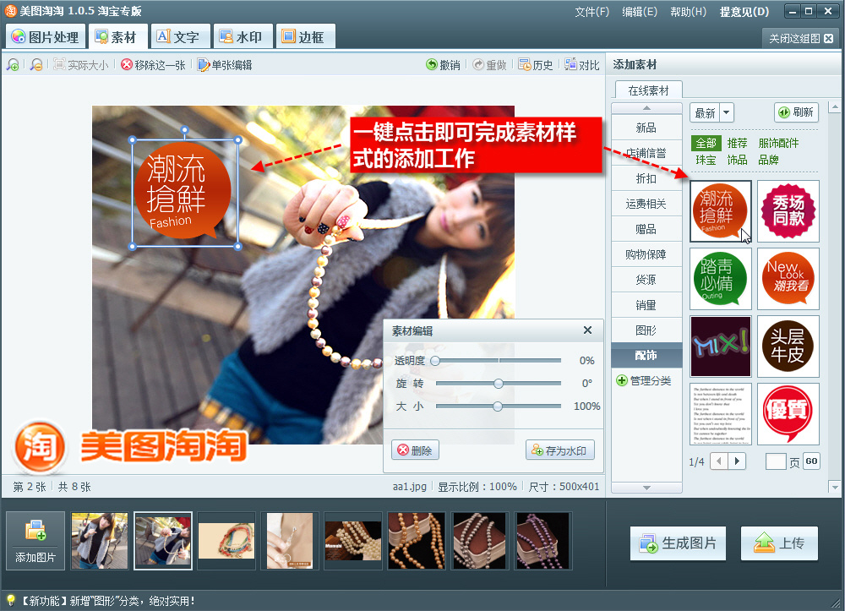Viewport: 845px width, 611px height.
Task: Add the 头层牛皮 sticker
Action: [788, 346]
